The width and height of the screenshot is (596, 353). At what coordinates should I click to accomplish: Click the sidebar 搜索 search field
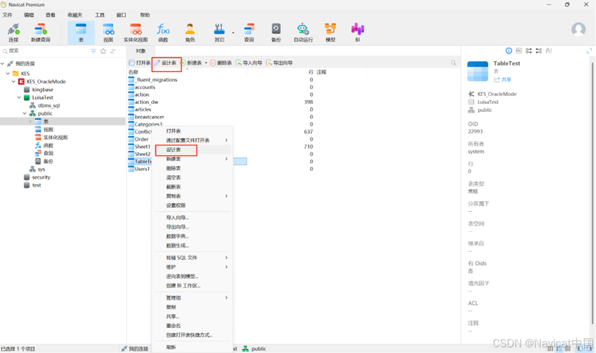[46, 51]
